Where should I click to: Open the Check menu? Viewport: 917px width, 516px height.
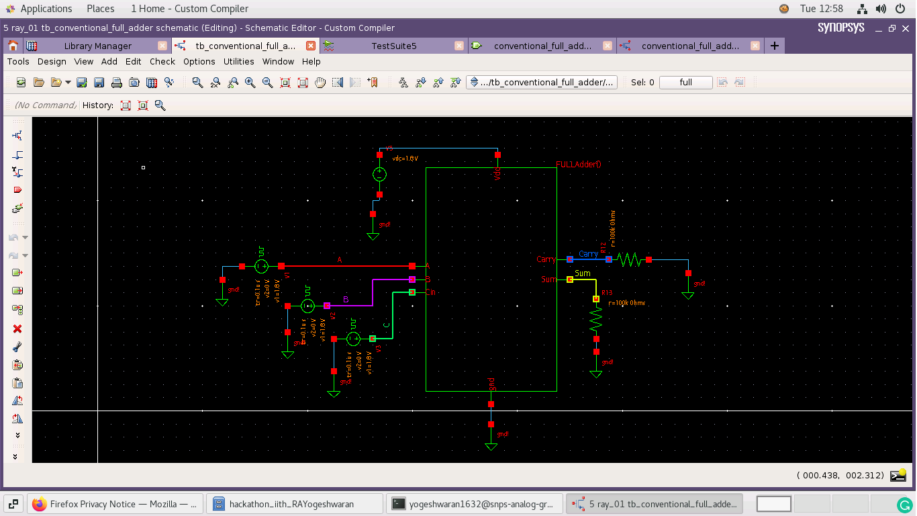coord(162,61)
